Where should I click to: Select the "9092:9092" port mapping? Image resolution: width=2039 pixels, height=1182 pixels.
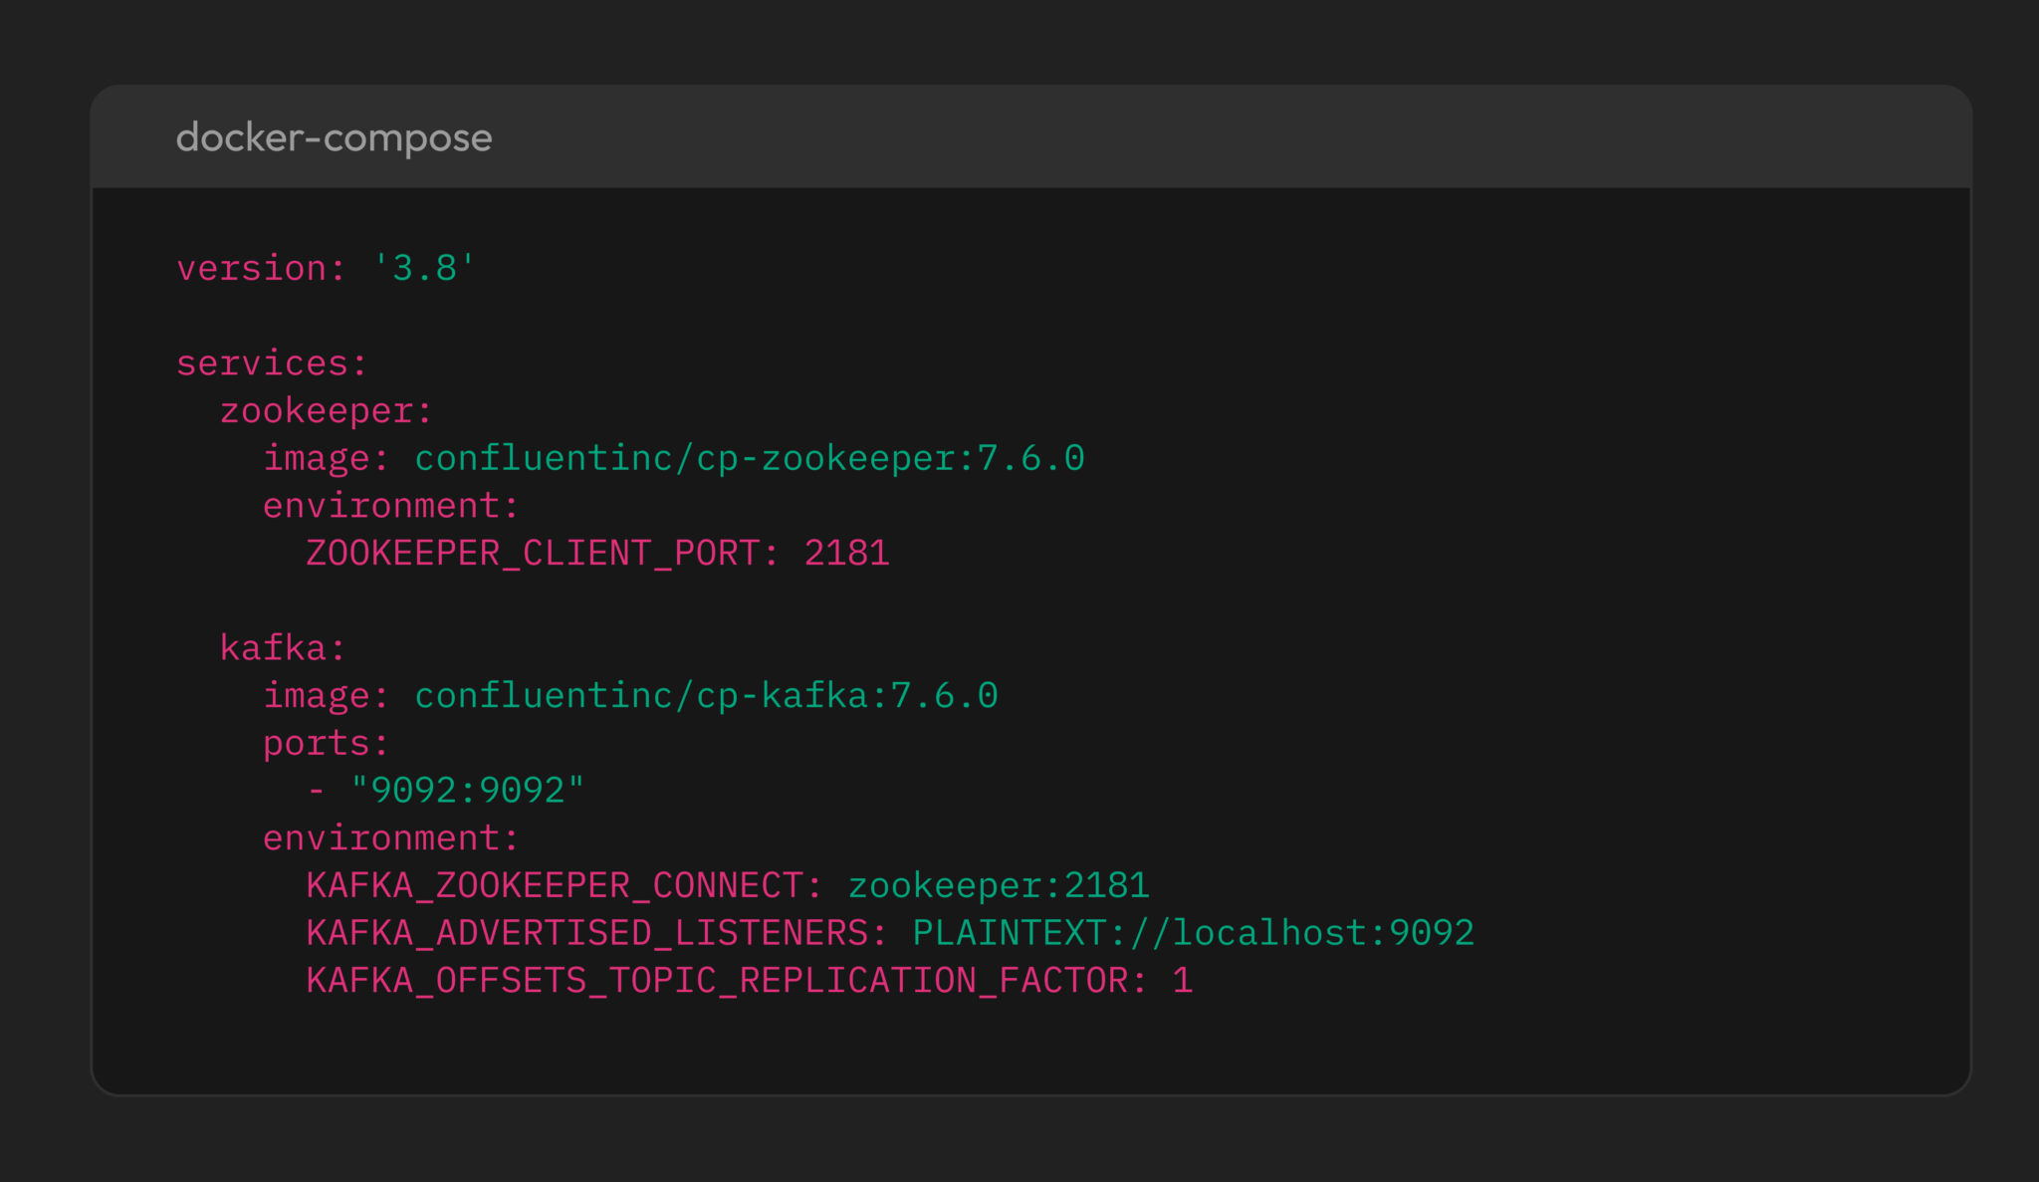pos(466,789)
